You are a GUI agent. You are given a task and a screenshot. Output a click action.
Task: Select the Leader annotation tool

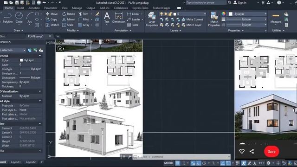[134, 19]
